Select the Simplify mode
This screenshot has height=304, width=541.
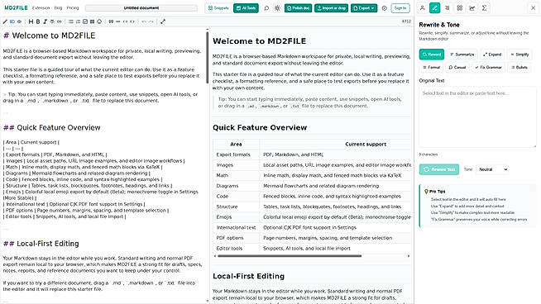coord(519,55)
